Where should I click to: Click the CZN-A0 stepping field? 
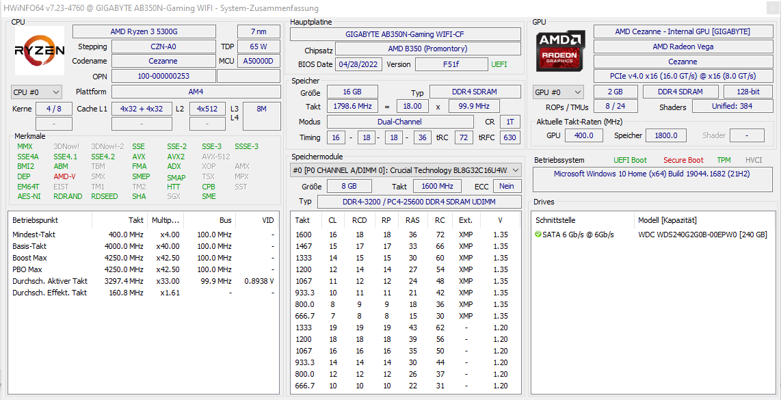tap(163, 46)
